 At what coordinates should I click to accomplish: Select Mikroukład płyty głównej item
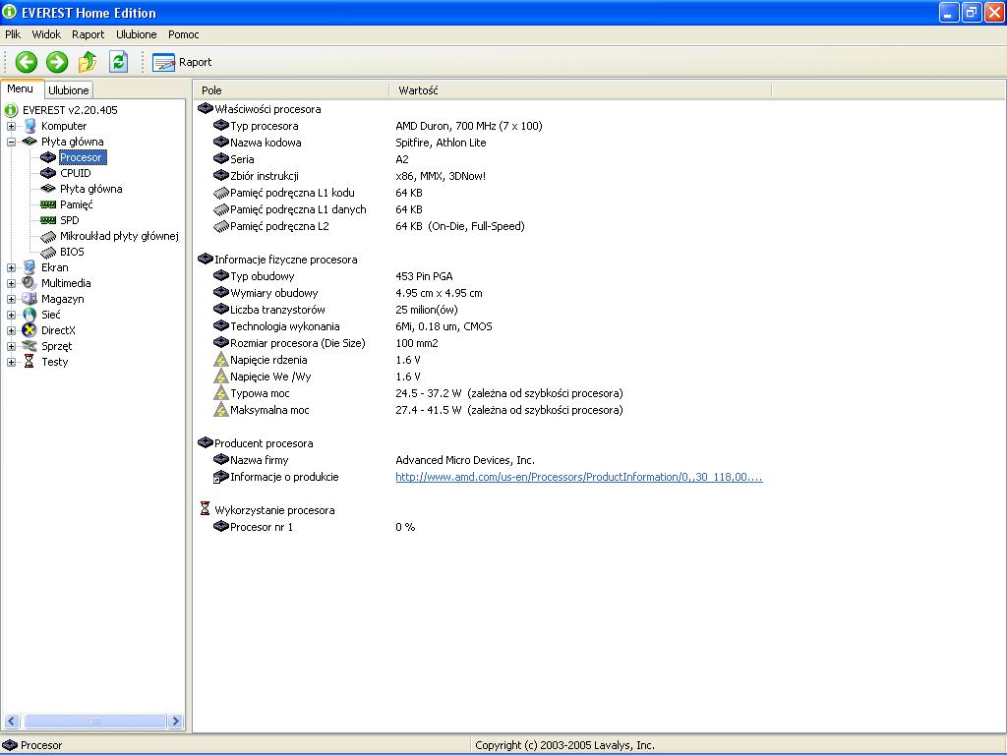click(x=118, y=236)
